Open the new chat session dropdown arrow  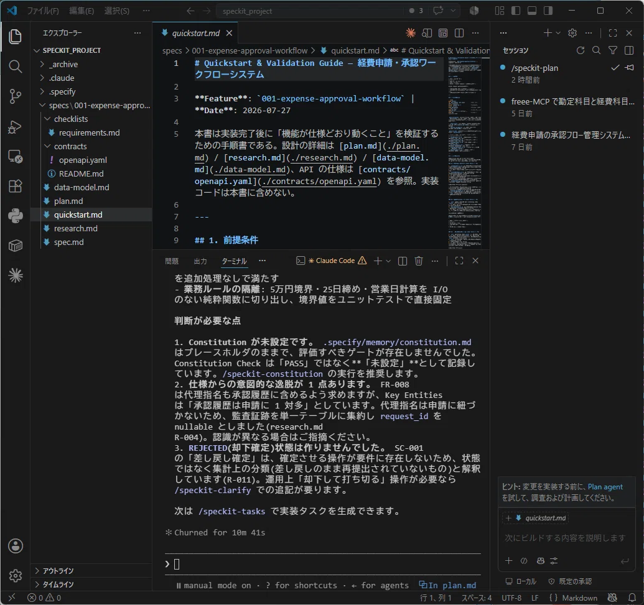[558, 33]
